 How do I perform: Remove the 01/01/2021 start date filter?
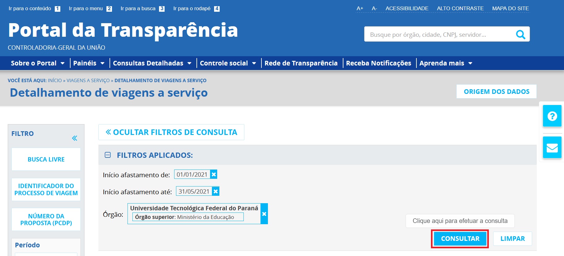pyautogui.click(x=214, y=174)
